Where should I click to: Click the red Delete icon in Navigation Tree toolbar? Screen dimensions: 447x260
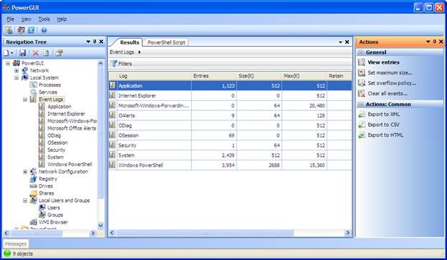click(x=35, y=53)
